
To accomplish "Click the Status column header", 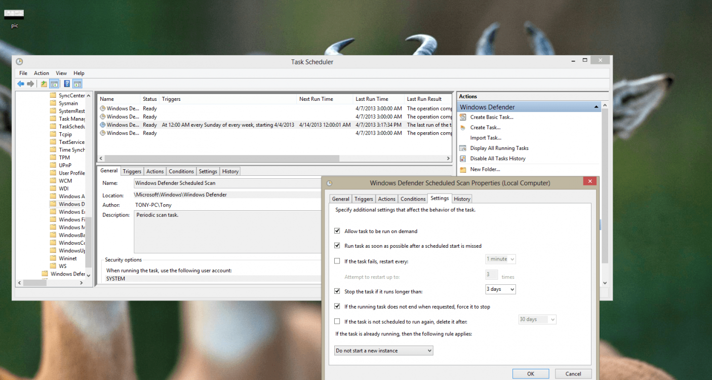I will [x=149, y=99].
